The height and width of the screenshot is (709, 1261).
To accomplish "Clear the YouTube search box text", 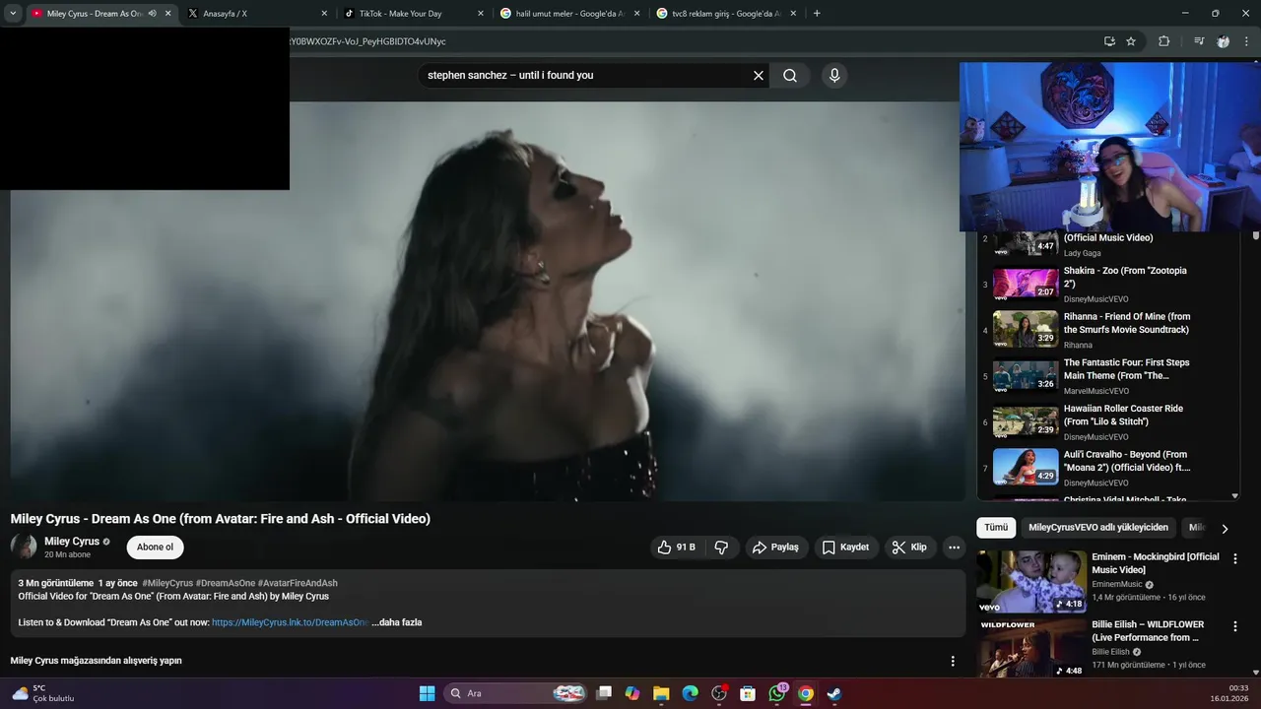I will tap(759, 75).
